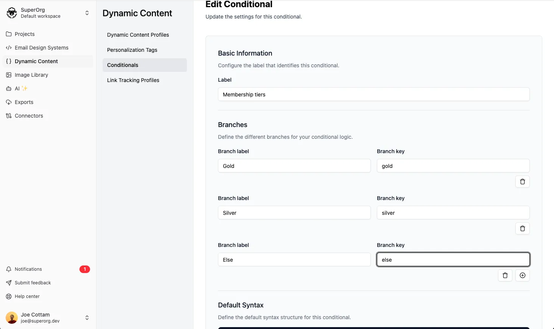Open Notifications with red badge

[28, 269]
